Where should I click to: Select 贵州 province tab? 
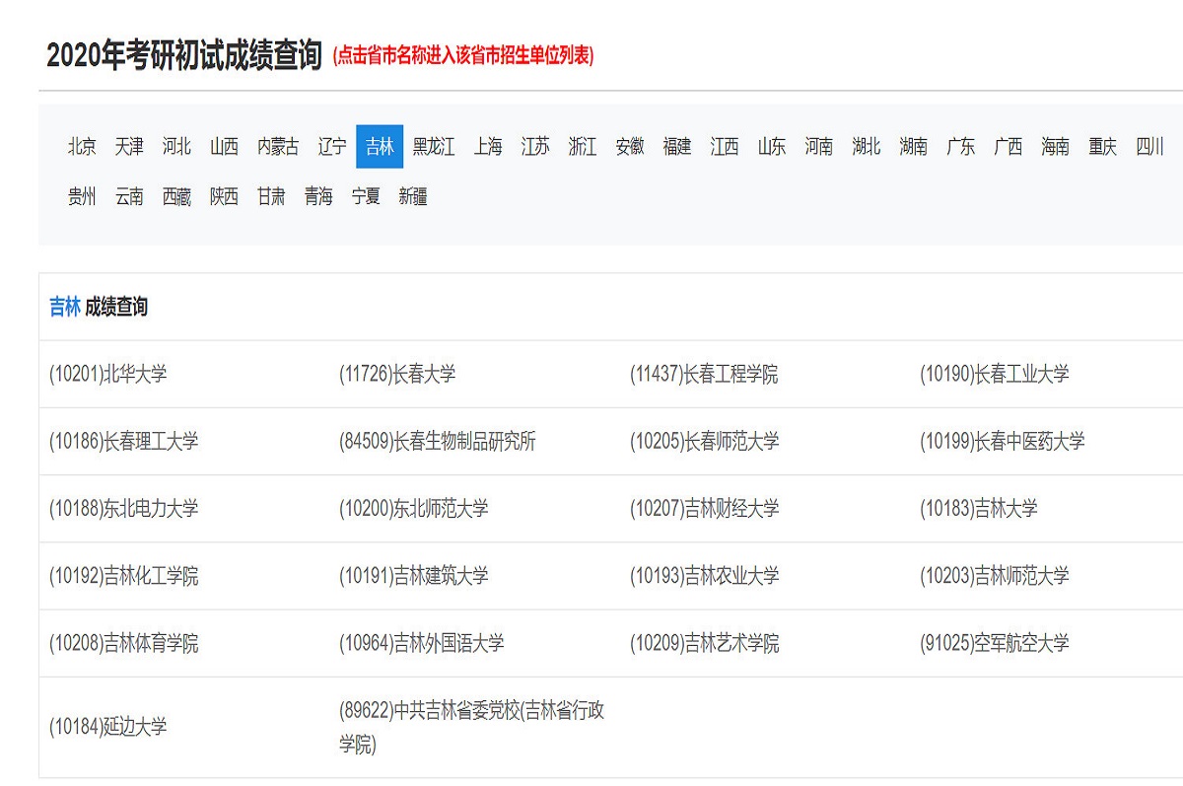(x=83, y=197)
